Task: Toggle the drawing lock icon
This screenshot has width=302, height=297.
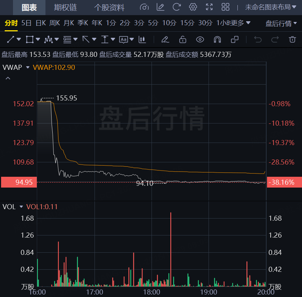Action: tap(183, 39)
